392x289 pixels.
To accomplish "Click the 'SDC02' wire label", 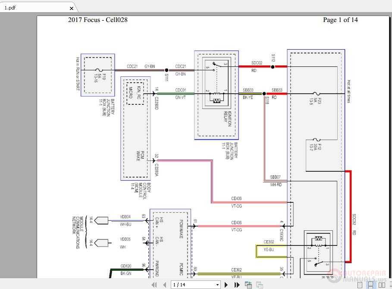I will (x=257, y=63).
